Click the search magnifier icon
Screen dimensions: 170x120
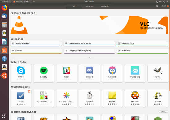pos(157,6)
